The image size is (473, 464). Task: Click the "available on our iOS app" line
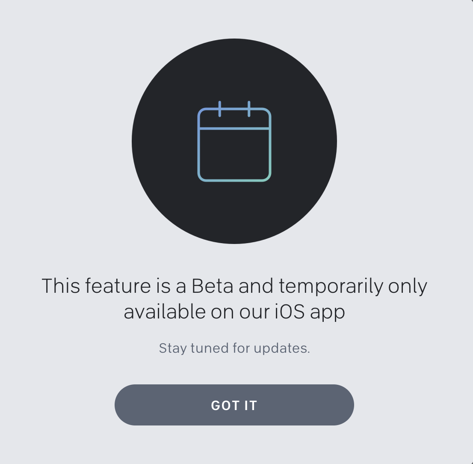(234, 312)
